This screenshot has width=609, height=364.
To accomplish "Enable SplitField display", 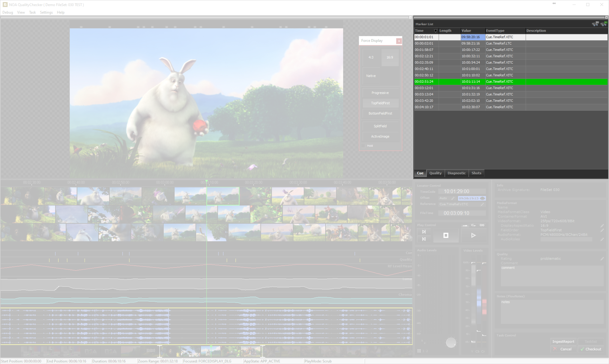I will (380, 126).
